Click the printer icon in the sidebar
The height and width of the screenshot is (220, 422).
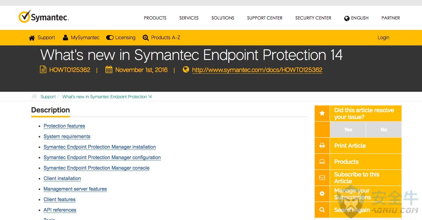click(x=322, y=146)
